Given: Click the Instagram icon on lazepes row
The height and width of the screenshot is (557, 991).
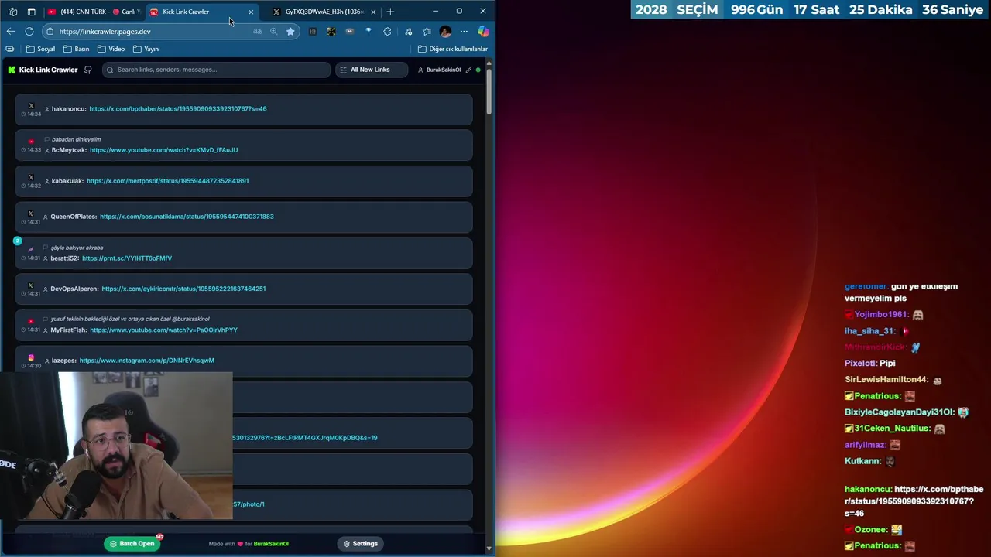Looking at the screenshot, I should [31, 357].
